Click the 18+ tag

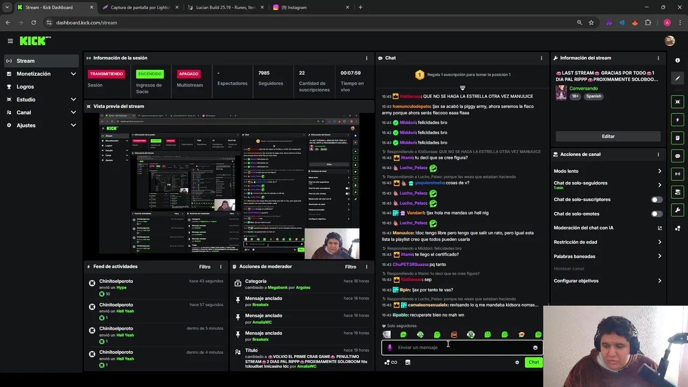(x=575, y=97)
